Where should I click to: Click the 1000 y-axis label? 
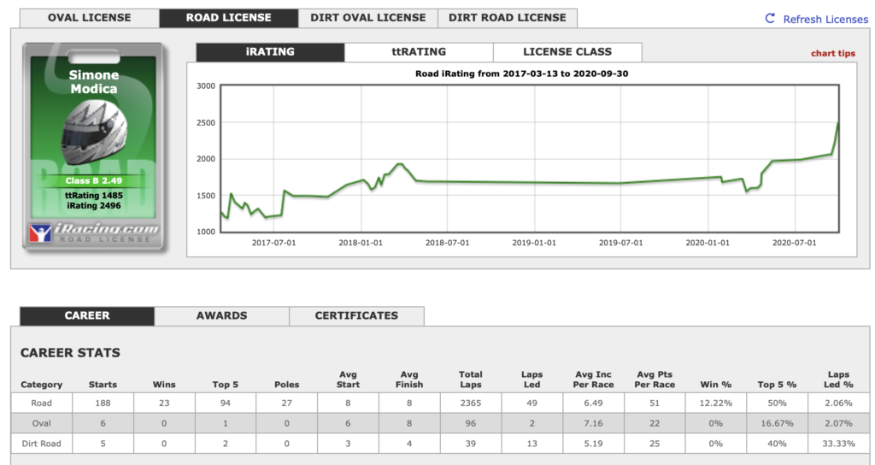tap(206, 232)
